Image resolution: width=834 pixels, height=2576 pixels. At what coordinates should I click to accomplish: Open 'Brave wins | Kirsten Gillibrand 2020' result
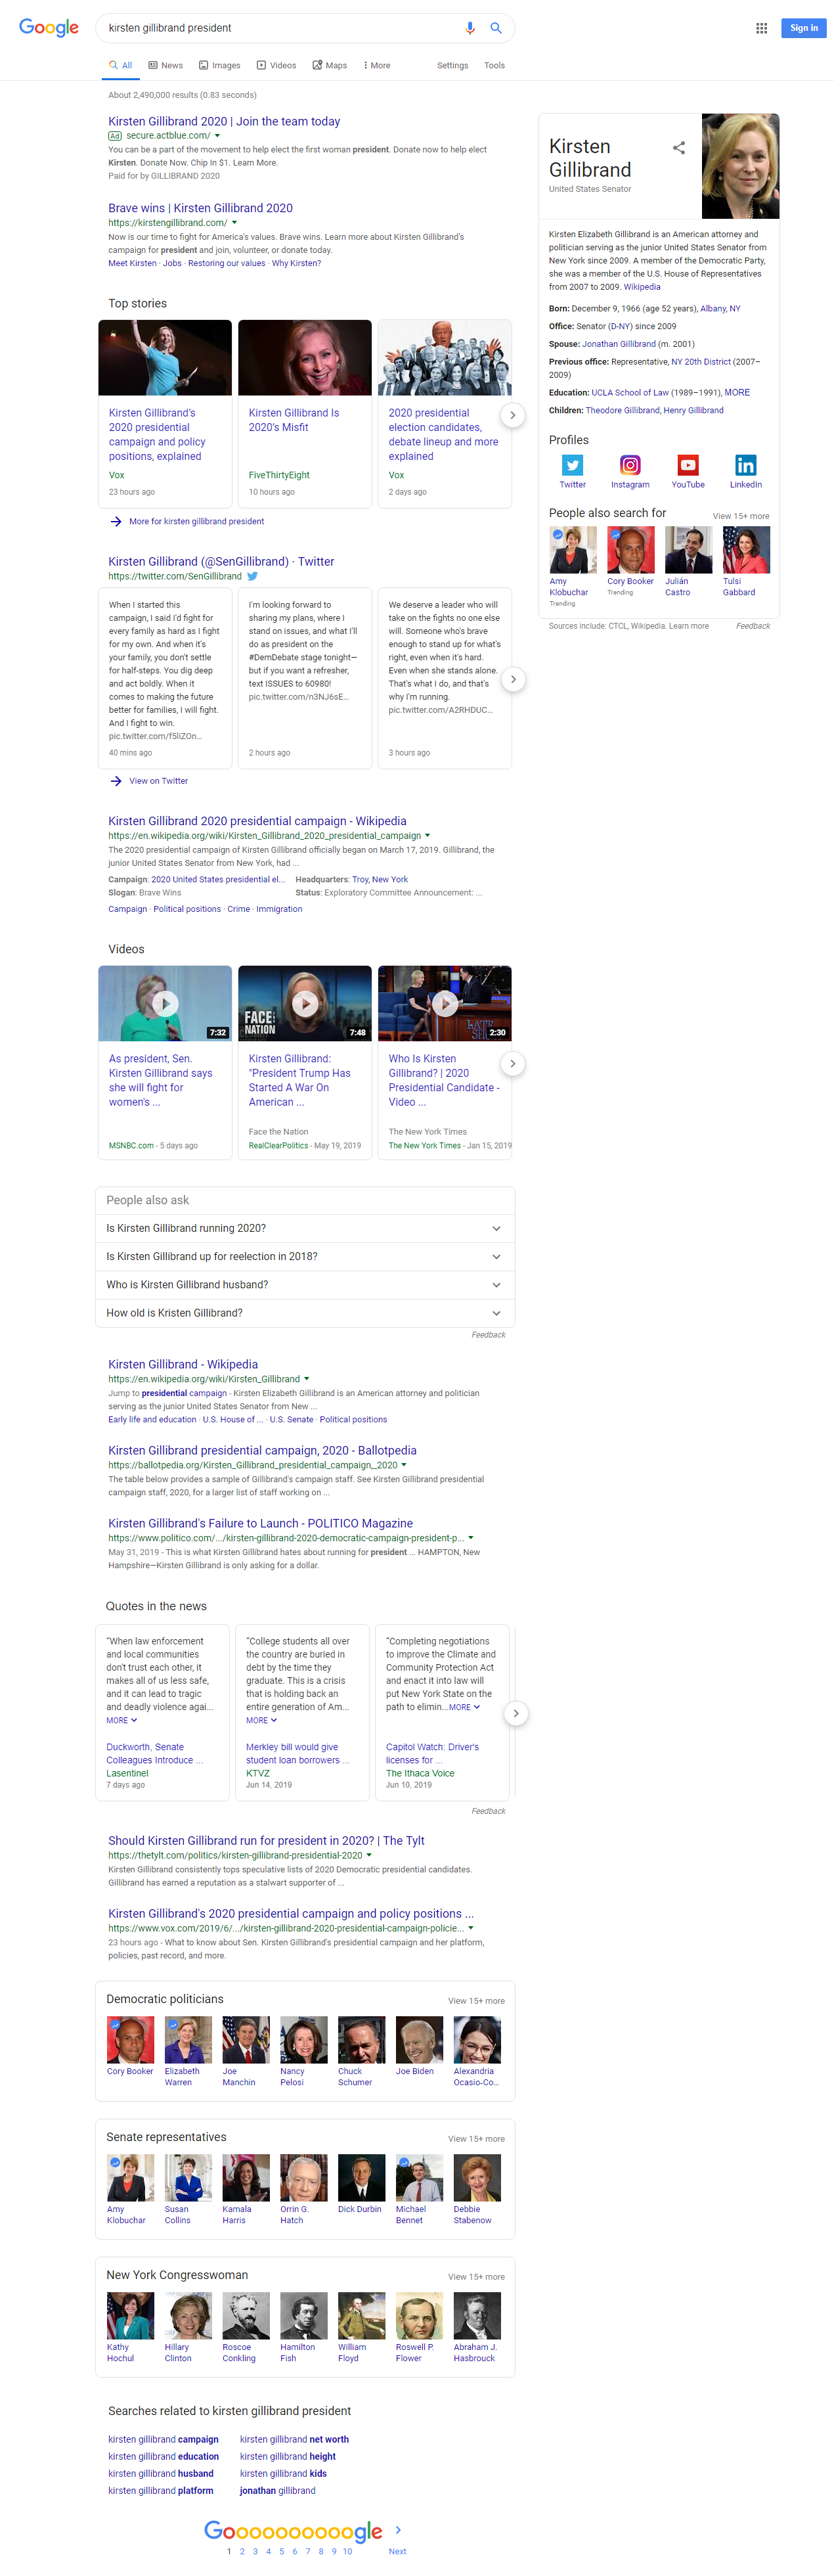[200, 208]
